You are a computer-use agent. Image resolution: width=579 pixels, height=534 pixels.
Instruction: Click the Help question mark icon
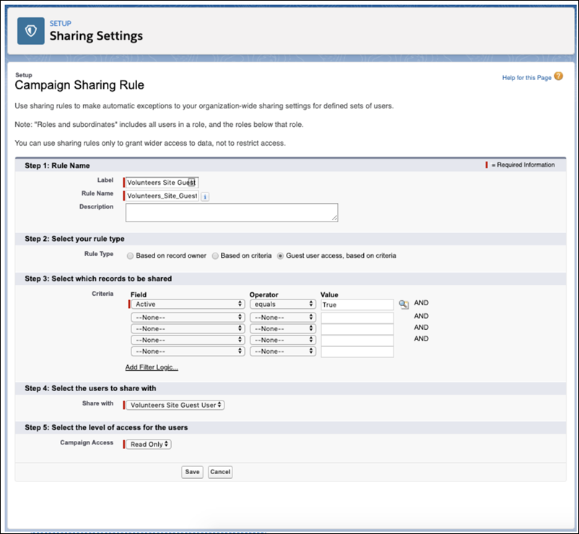(x=558, y=76)
